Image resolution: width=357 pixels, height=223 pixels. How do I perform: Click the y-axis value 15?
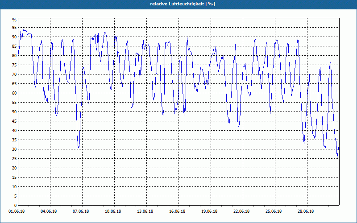pos(14,177)
